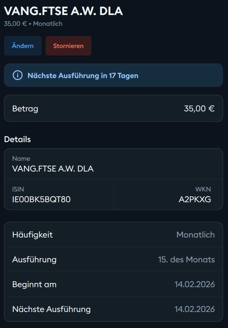Click the Monatlich frequency value in Häufigkeit row

coord(196,235)
